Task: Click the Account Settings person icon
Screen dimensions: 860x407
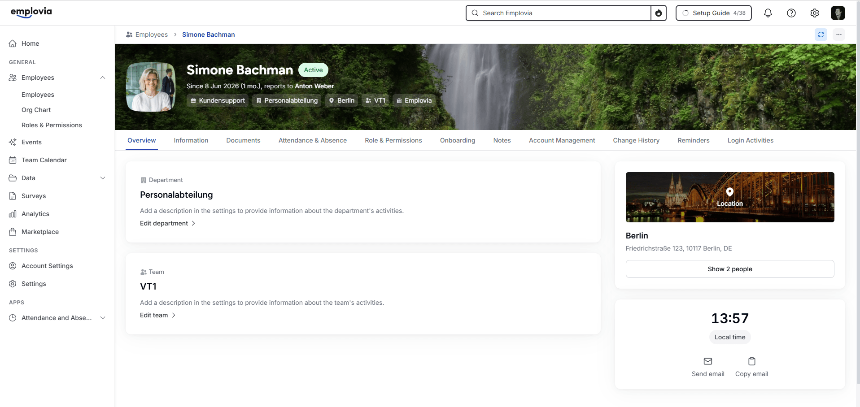Action: click(x=13, y=266)
